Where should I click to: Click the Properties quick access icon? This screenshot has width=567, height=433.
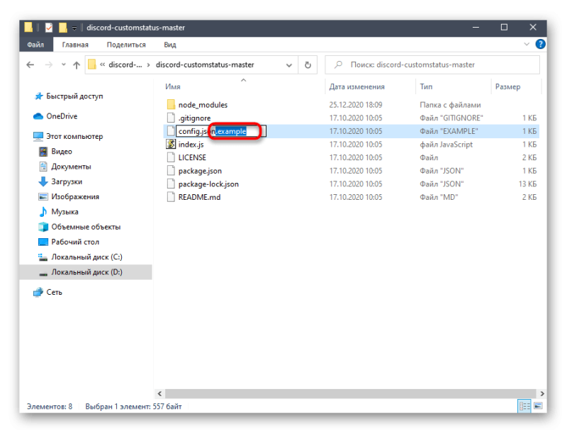49,28
